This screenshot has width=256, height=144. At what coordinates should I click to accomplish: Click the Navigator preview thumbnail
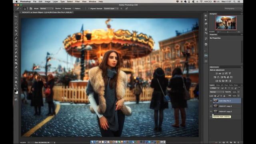(x=226, y=22)
